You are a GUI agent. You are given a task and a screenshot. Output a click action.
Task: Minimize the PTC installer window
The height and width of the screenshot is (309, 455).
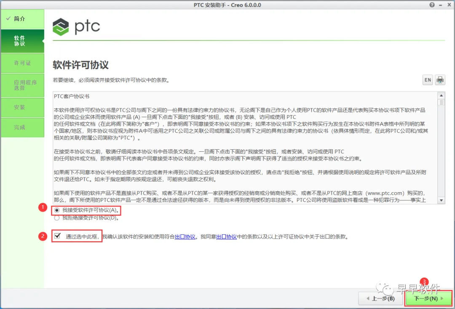pyautogui.click(x=441, y=5)
